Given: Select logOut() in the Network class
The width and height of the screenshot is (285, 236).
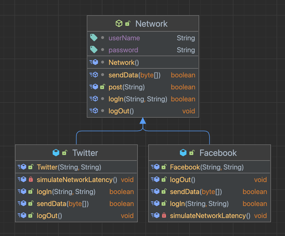Looking at the screenshot, I should pyautogui.click(x=121, y=111).
